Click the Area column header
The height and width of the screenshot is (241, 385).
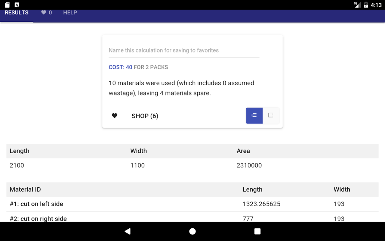tap(243, 151)
